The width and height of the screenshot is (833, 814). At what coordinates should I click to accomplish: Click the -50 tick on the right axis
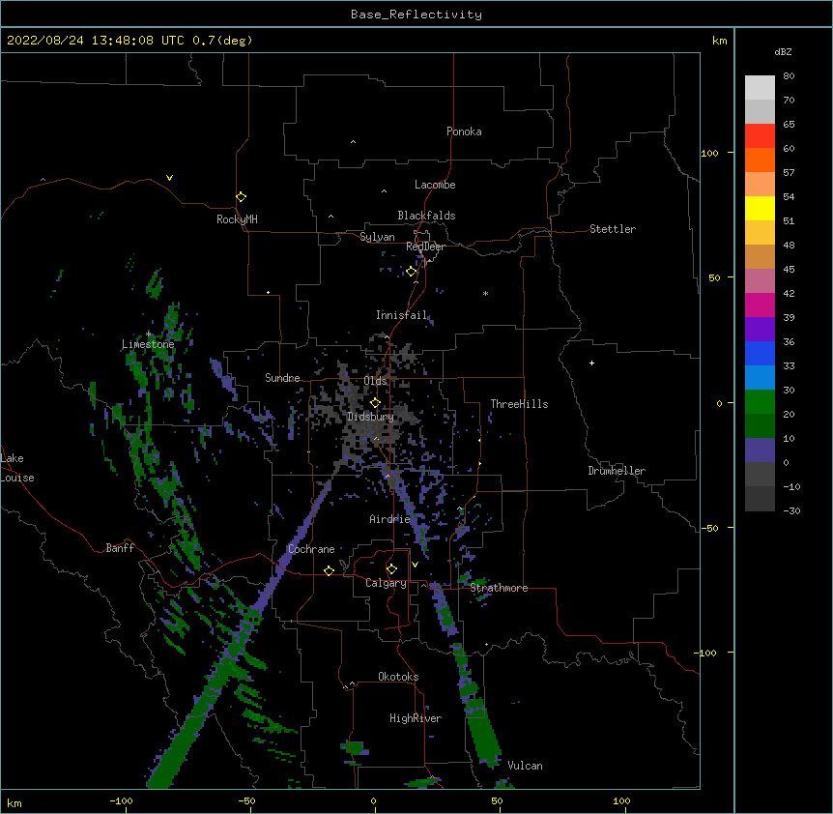click(709, 528)
